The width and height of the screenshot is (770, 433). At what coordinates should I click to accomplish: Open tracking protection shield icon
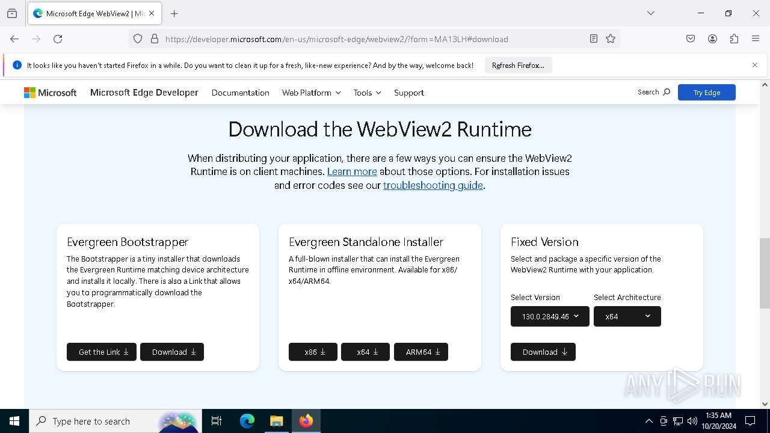pos(138,39)
